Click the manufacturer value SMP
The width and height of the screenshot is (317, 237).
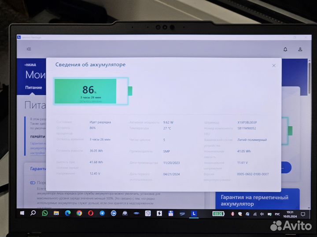166,151
